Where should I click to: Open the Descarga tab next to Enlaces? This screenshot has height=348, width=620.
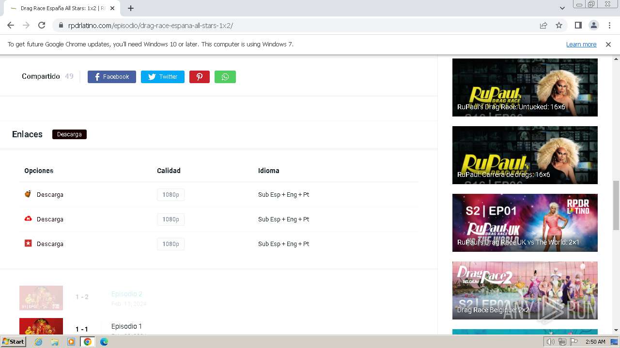click(x=69, y=134)
